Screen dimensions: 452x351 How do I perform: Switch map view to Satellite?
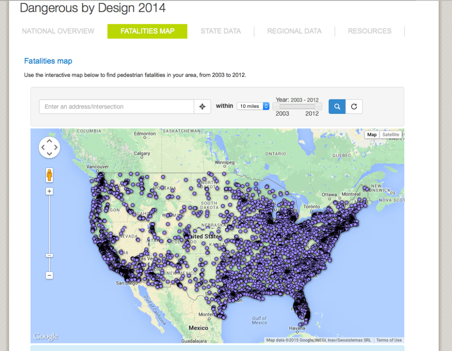click(x=390, y=135)
